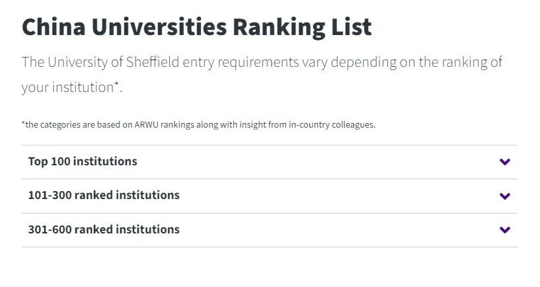Click the China Universities Ranking List heading
The width and height of the screenshot is (540, 287).
pos(197,27)
